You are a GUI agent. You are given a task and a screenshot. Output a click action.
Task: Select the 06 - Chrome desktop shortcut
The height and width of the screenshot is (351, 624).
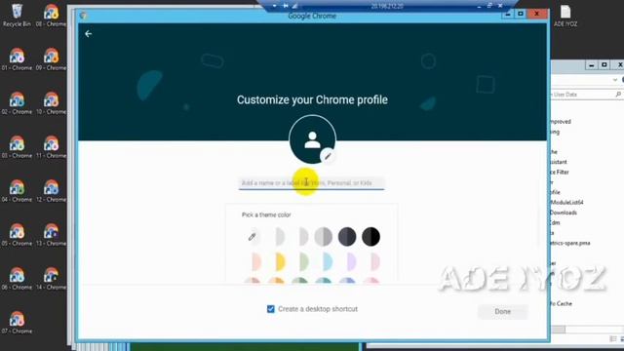tap(17, 278)
